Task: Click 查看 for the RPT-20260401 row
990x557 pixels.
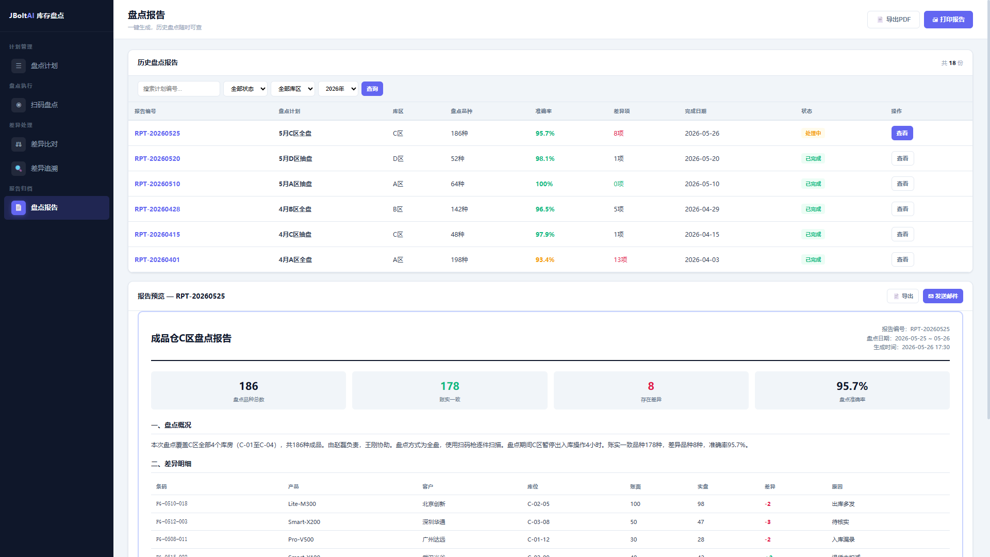Action: point(902,260)
